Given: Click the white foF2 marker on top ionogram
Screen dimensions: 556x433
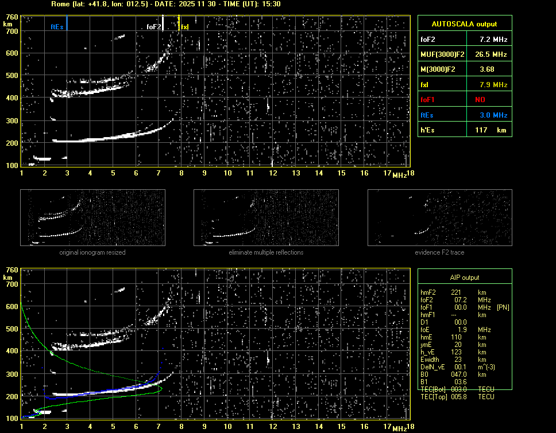Looking at the screenshot, I should 163,24.
